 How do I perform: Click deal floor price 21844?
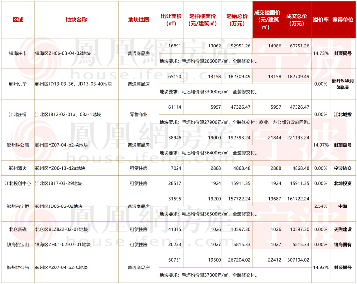(x=275, y=138)
